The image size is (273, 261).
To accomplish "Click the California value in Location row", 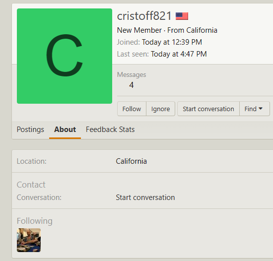I will click(x=132, y=161).
